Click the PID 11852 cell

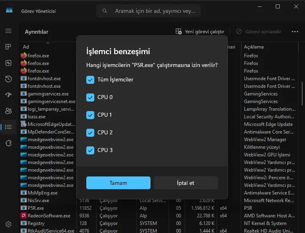[x=85, y=208]
